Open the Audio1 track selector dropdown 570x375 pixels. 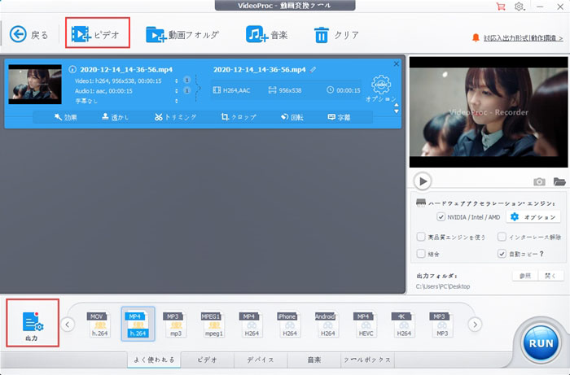pos(177,90)
